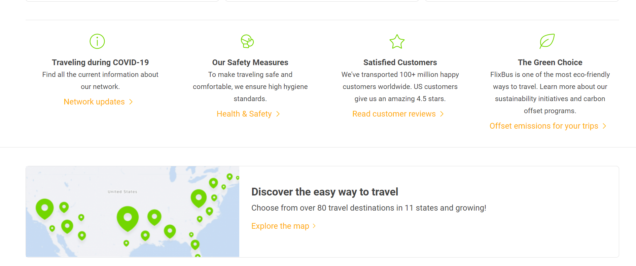Open Read customer reviews link
This screenshot has height=266, width=636.
point(394,114)
